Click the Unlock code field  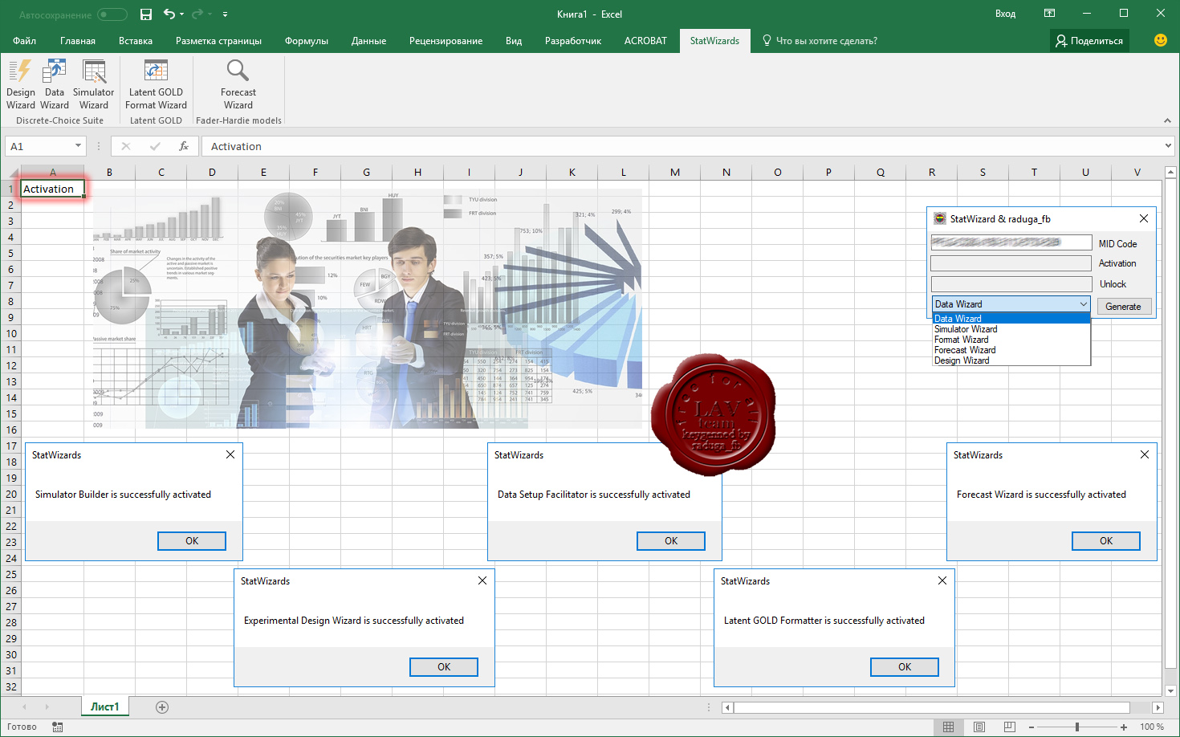1011,284
